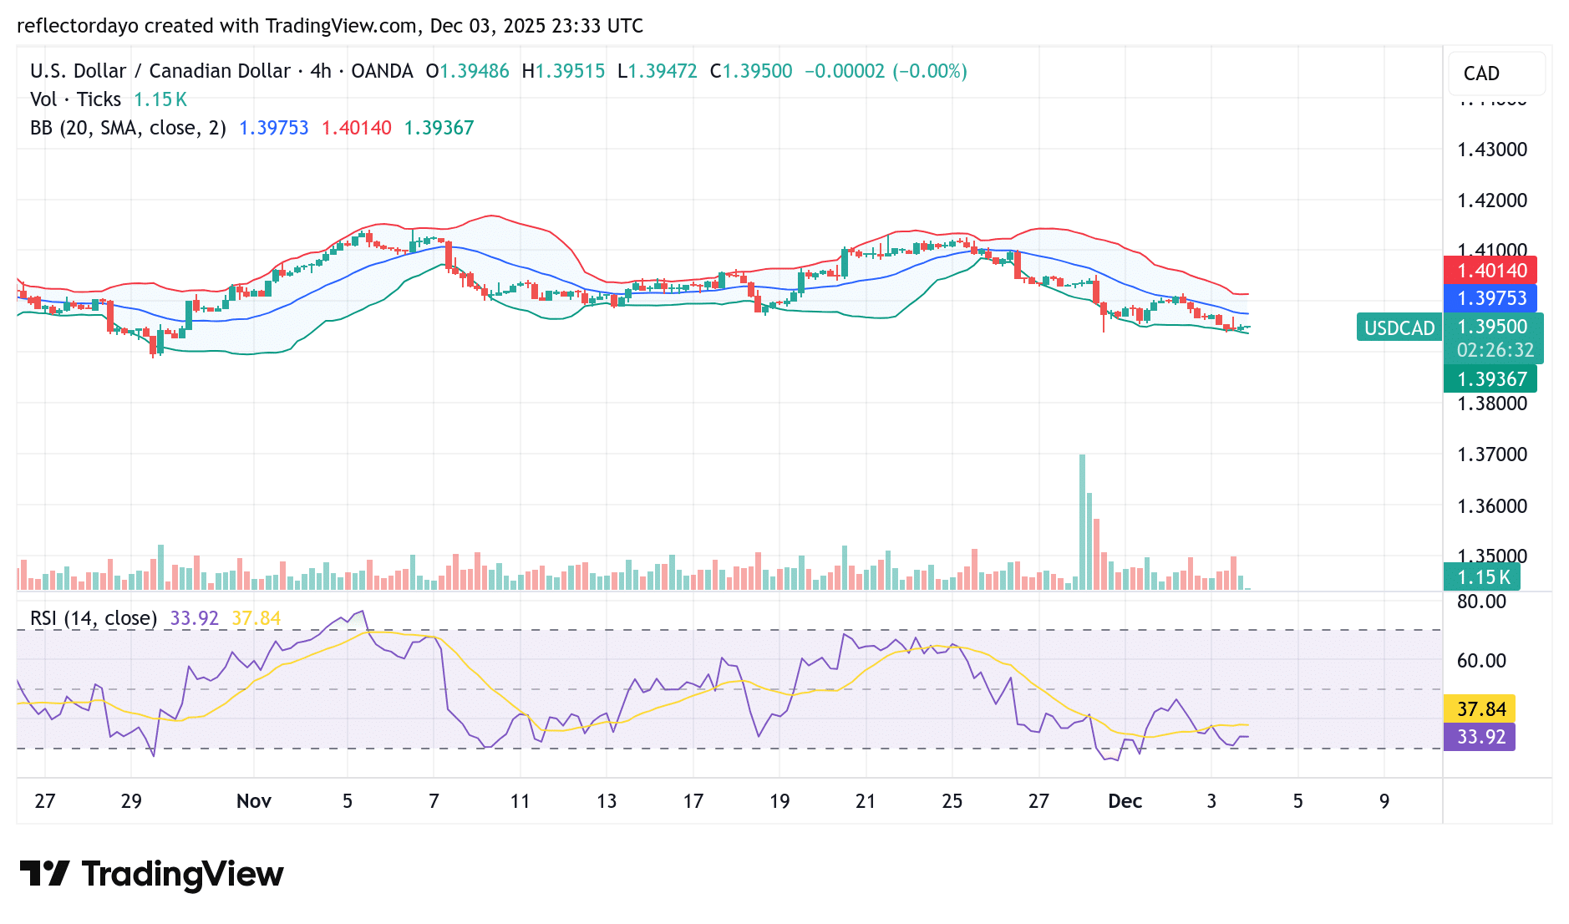Click the OANDA exchange label

pyautogui.click(x=384, y=71)
